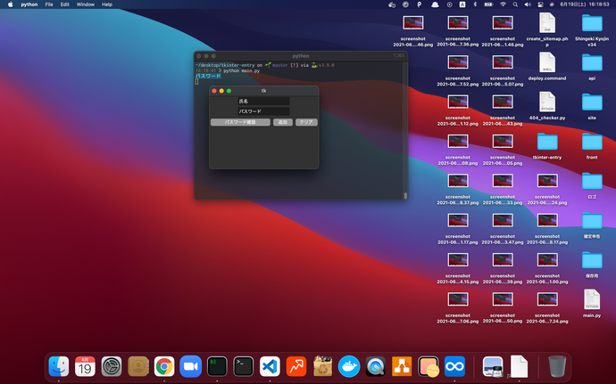Select the site folder on the desktop
This screenshot has height=384, width=616.
(x=592, y=102)
